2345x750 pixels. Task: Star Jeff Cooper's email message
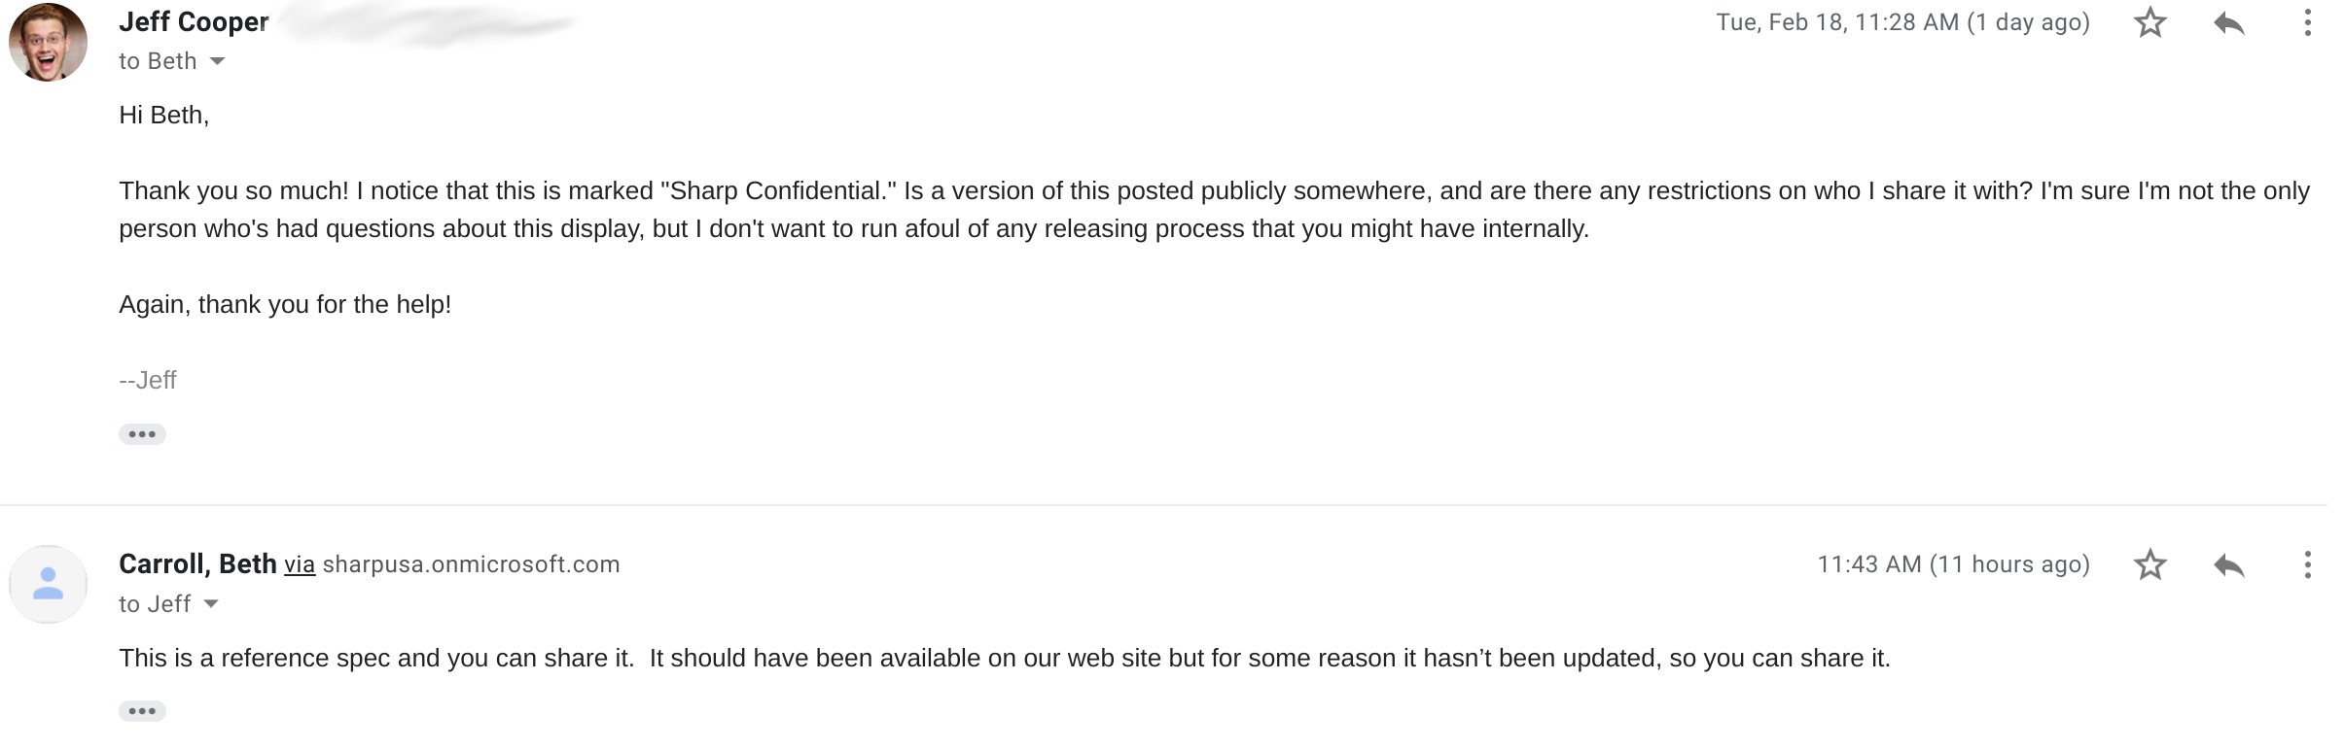(2150, 22)
